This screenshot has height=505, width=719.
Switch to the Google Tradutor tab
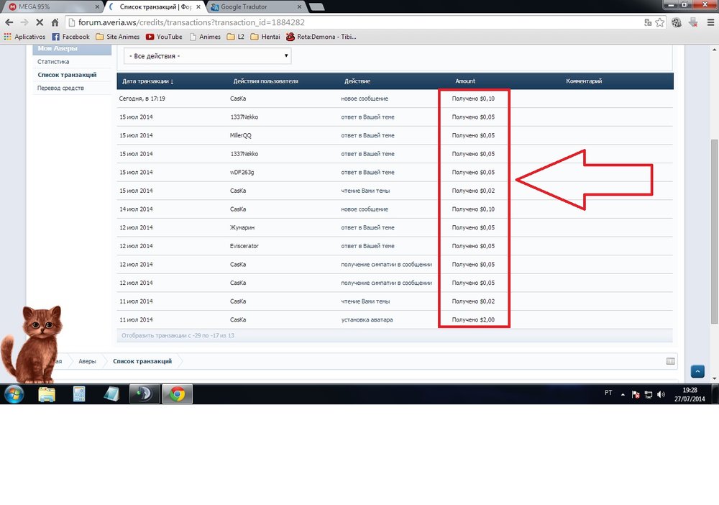coord(252,6)
